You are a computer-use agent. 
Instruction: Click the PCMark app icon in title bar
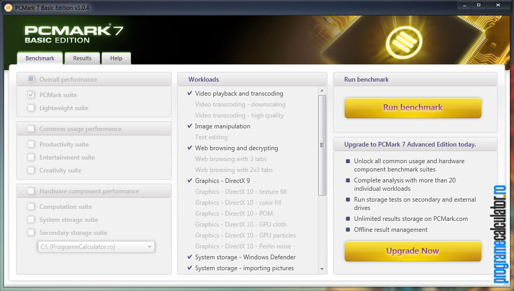8,7
